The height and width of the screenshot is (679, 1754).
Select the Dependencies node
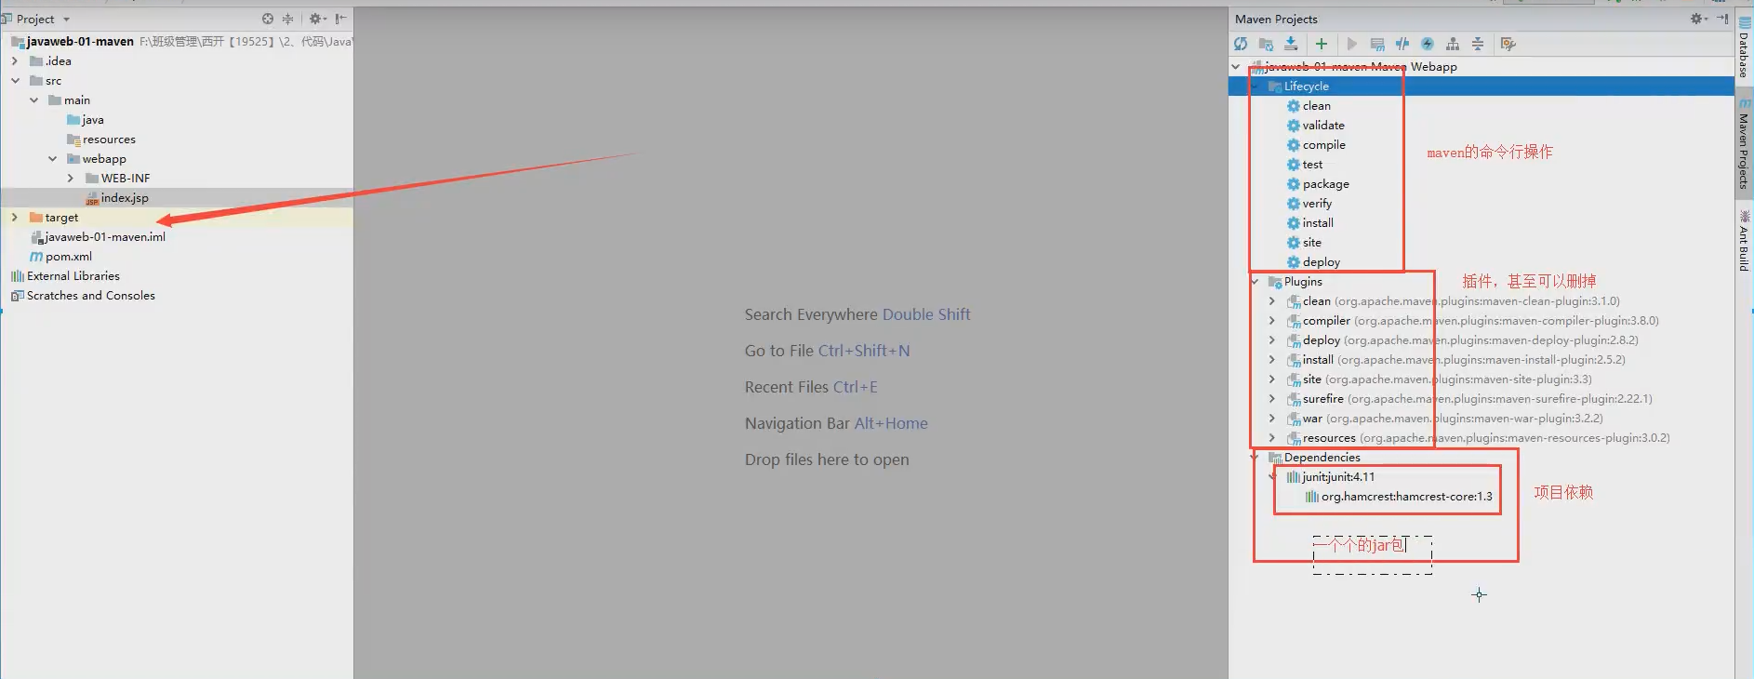1322,458
